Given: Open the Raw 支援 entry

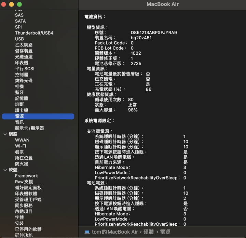Looking at the screenshot, I should 24,182.
